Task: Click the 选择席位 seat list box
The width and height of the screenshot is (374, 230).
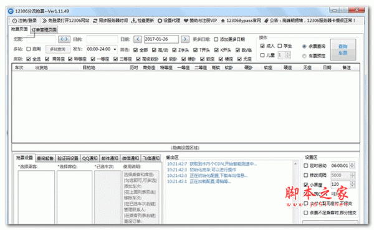Action: pos(74,197)
